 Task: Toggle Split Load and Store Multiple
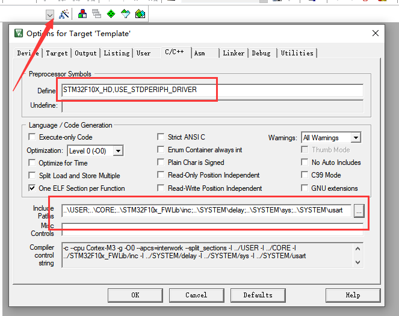[32, 175]
